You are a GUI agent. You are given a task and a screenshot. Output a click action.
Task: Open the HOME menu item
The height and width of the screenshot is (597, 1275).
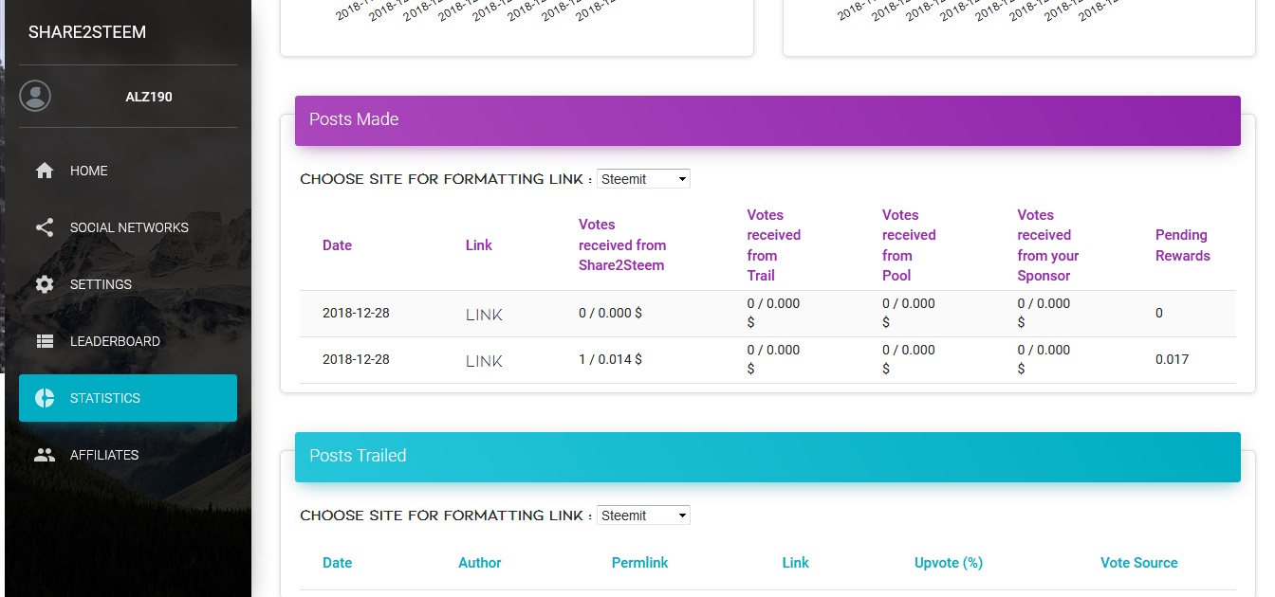click(128, 171)
